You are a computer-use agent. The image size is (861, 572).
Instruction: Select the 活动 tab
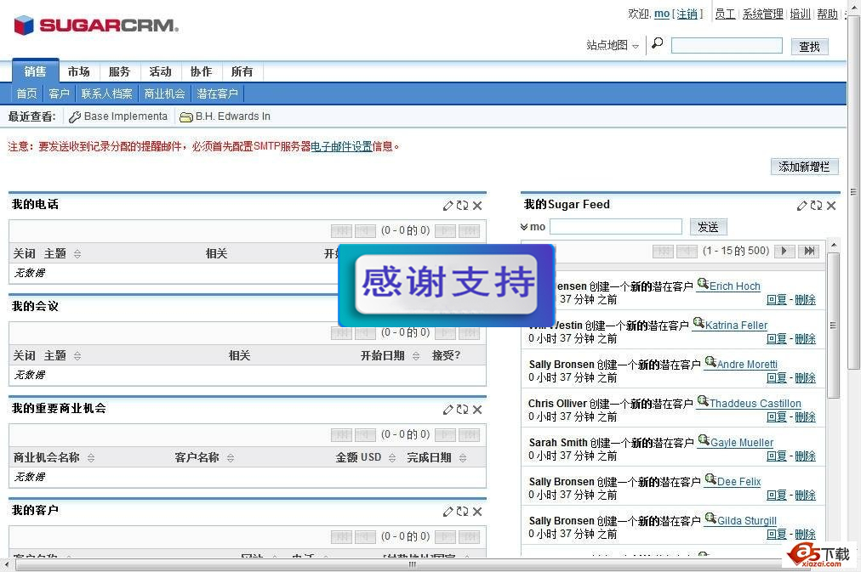[160, 72]
